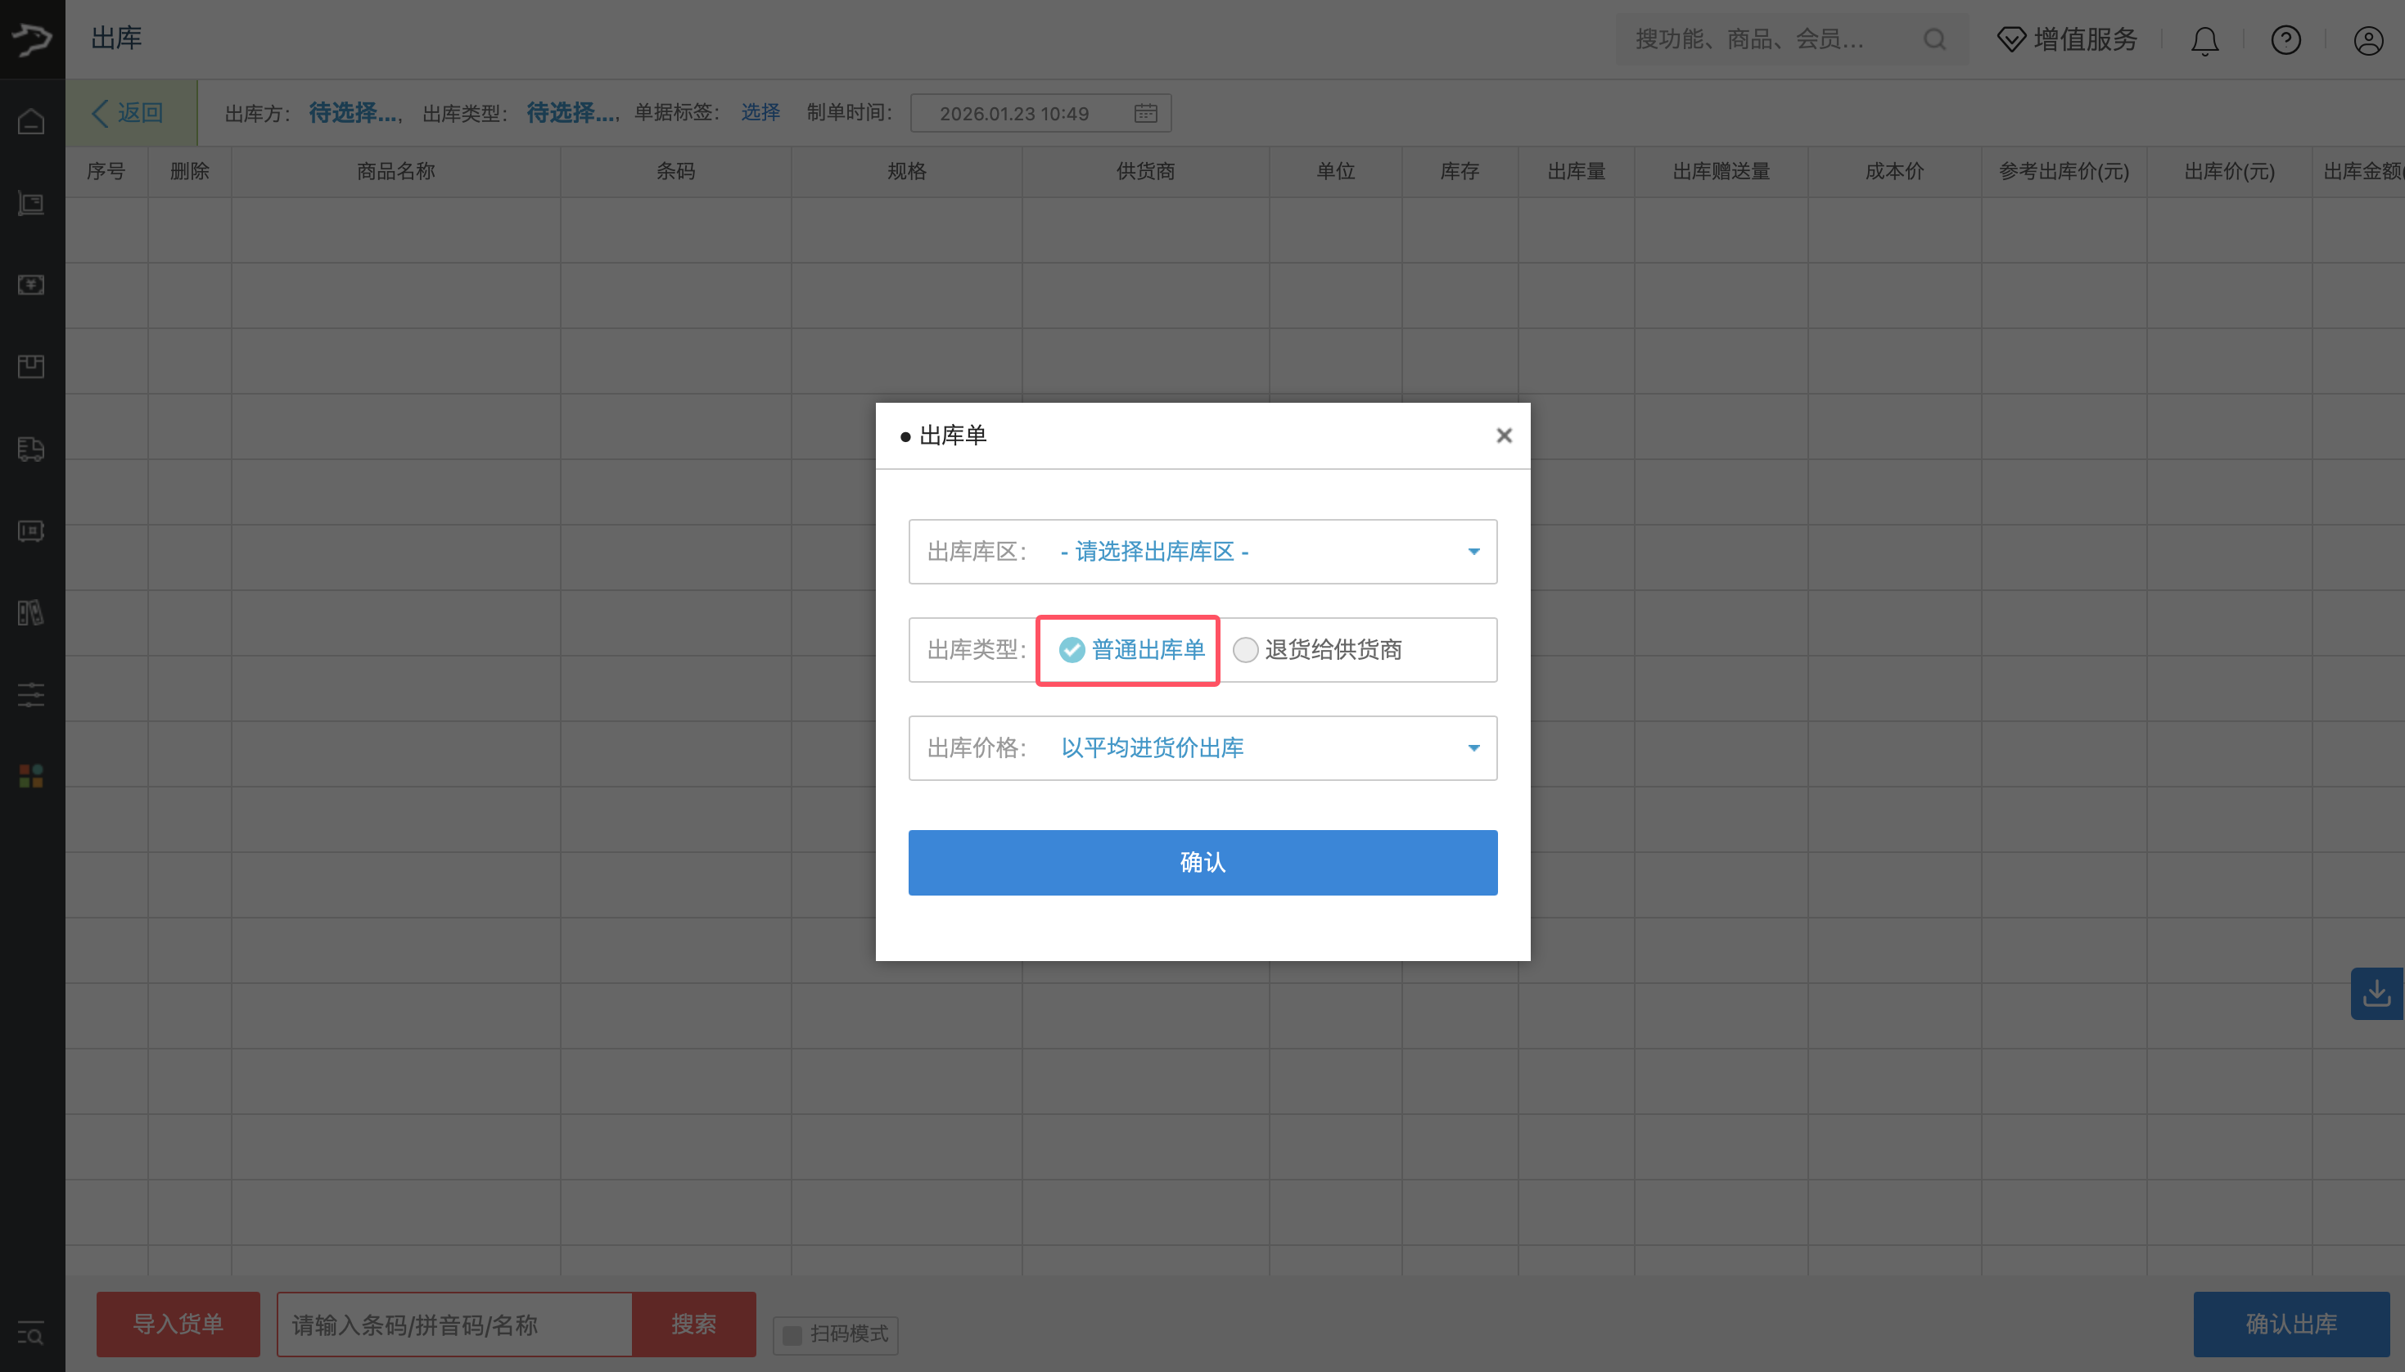Screen dimensions: 2405x1372
Task: Enable 扫码模式 checkbox
Action: (x=792, y=1335)
